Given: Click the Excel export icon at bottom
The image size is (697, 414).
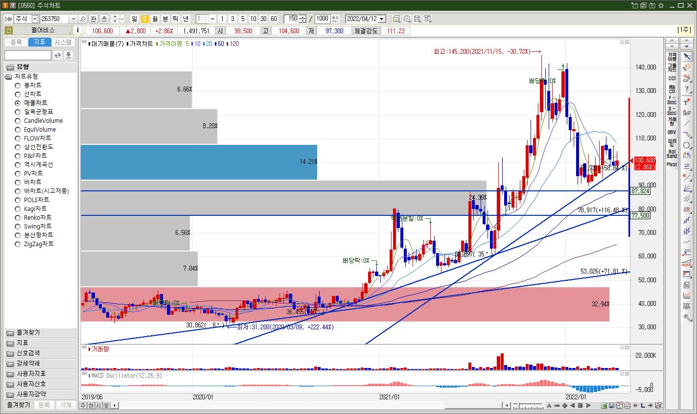Looking at the screenshot, I should [604, 406].
